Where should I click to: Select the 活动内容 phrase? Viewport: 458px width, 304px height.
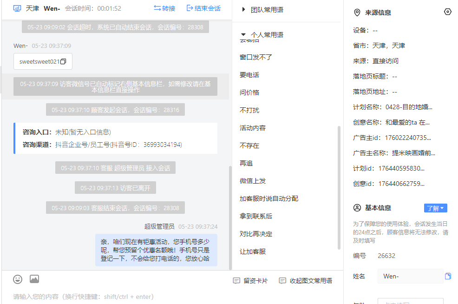pos(253,128)
